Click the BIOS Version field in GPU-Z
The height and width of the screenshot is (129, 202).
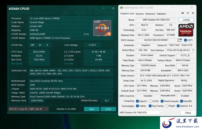(x=156, y=40)
